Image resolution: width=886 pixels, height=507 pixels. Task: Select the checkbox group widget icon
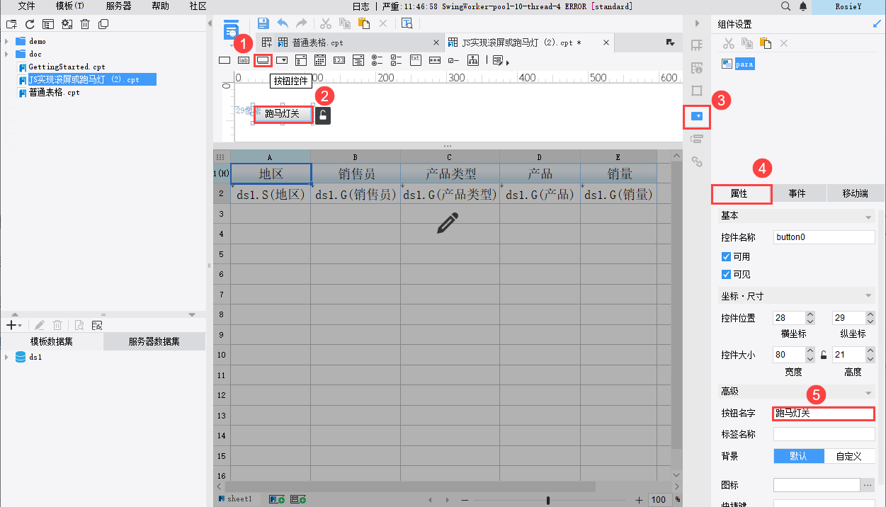397,60
